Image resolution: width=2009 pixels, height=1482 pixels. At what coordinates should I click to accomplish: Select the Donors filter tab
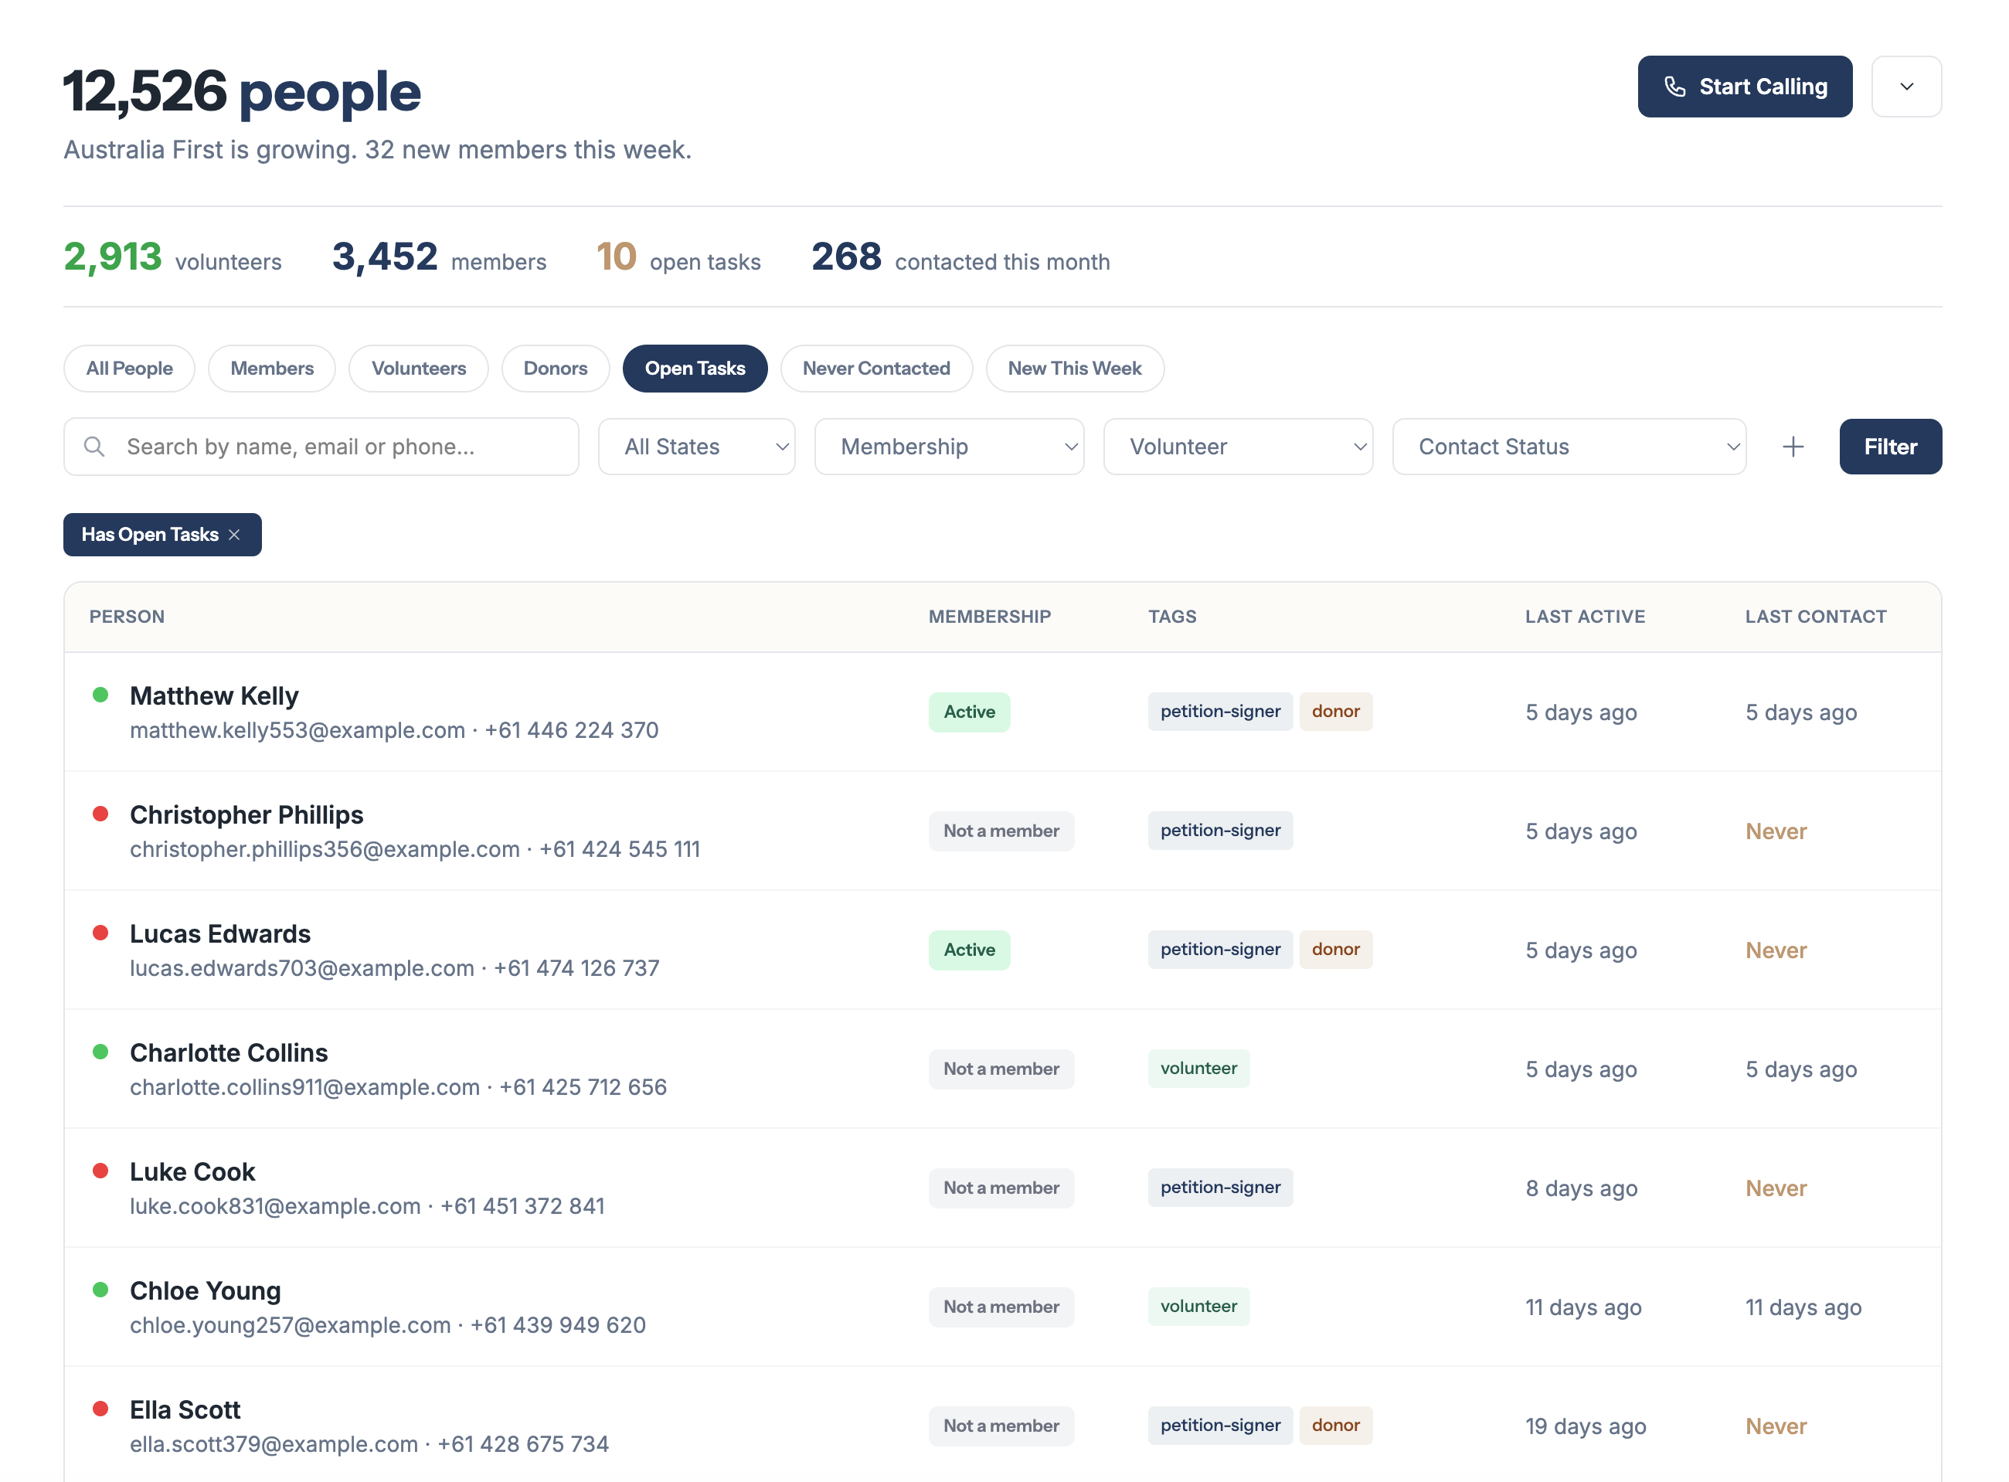click(x=555, y=368)
